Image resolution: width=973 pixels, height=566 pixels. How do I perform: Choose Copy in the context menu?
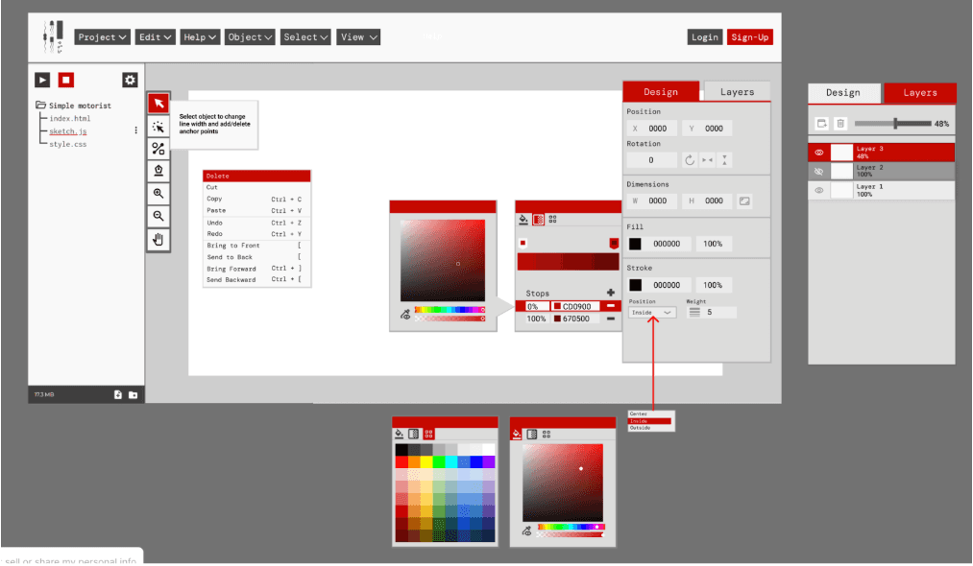tap(256, 199)
